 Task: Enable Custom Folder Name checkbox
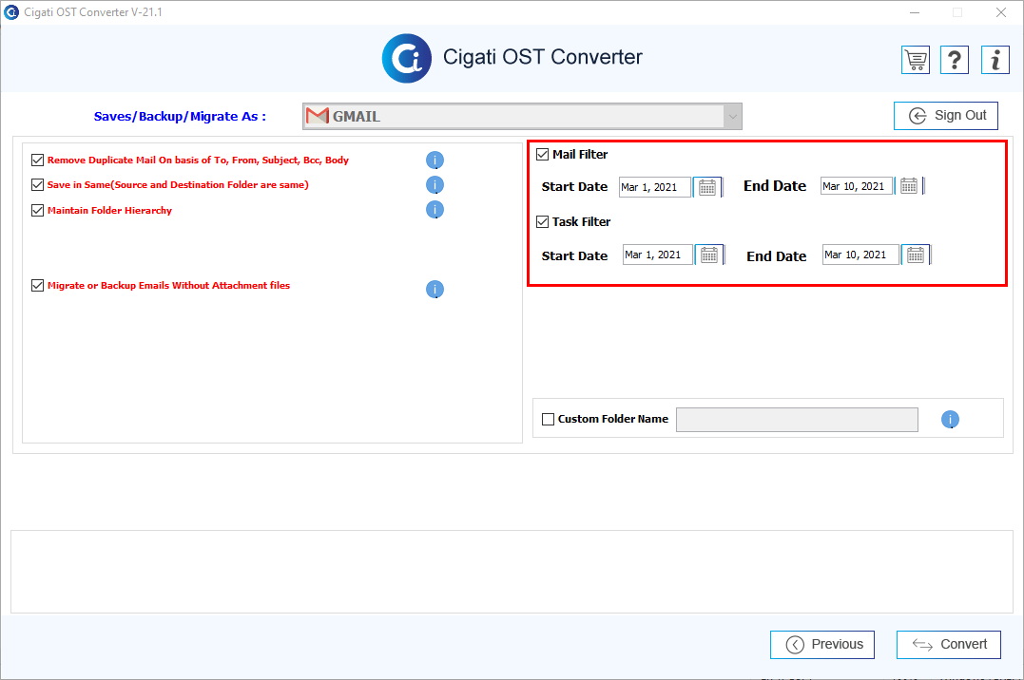(x=548, y=419)
